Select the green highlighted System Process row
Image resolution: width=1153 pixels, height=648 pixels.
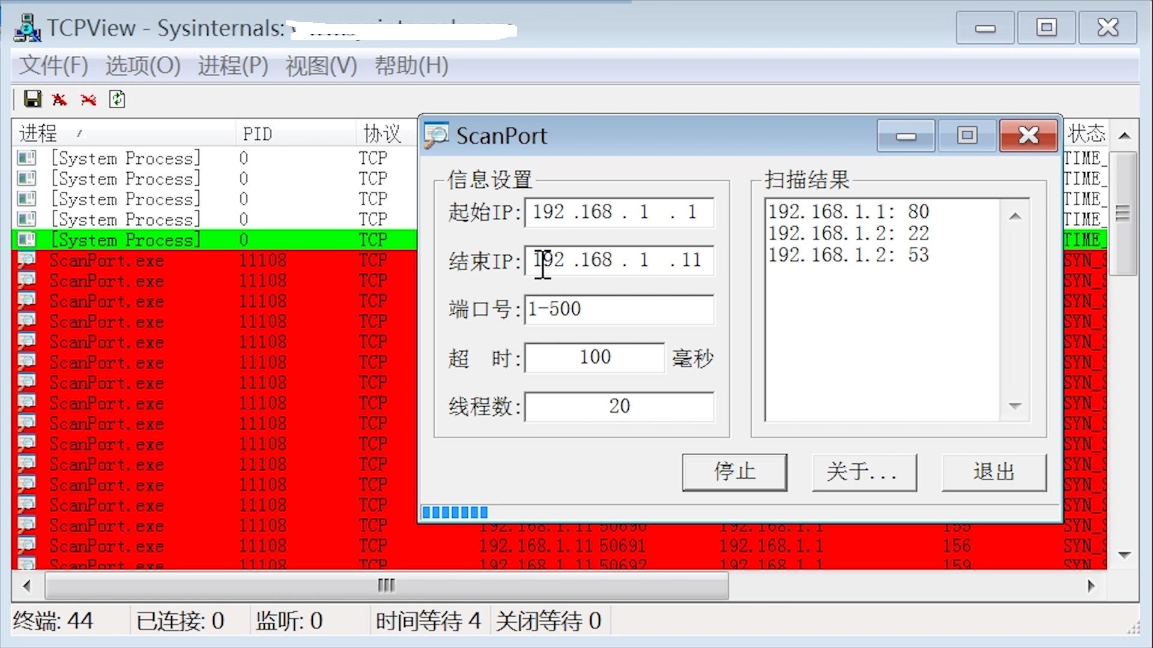click(x=214, y=240)
